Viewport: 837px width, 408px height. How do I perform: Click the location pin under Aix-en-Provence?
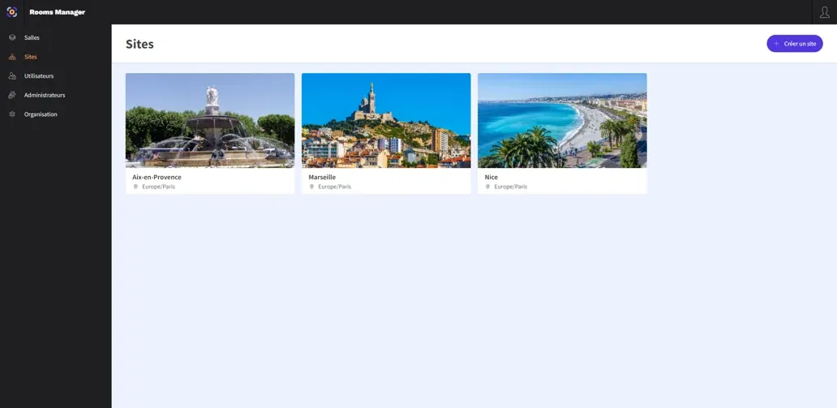tap(135, 187)
